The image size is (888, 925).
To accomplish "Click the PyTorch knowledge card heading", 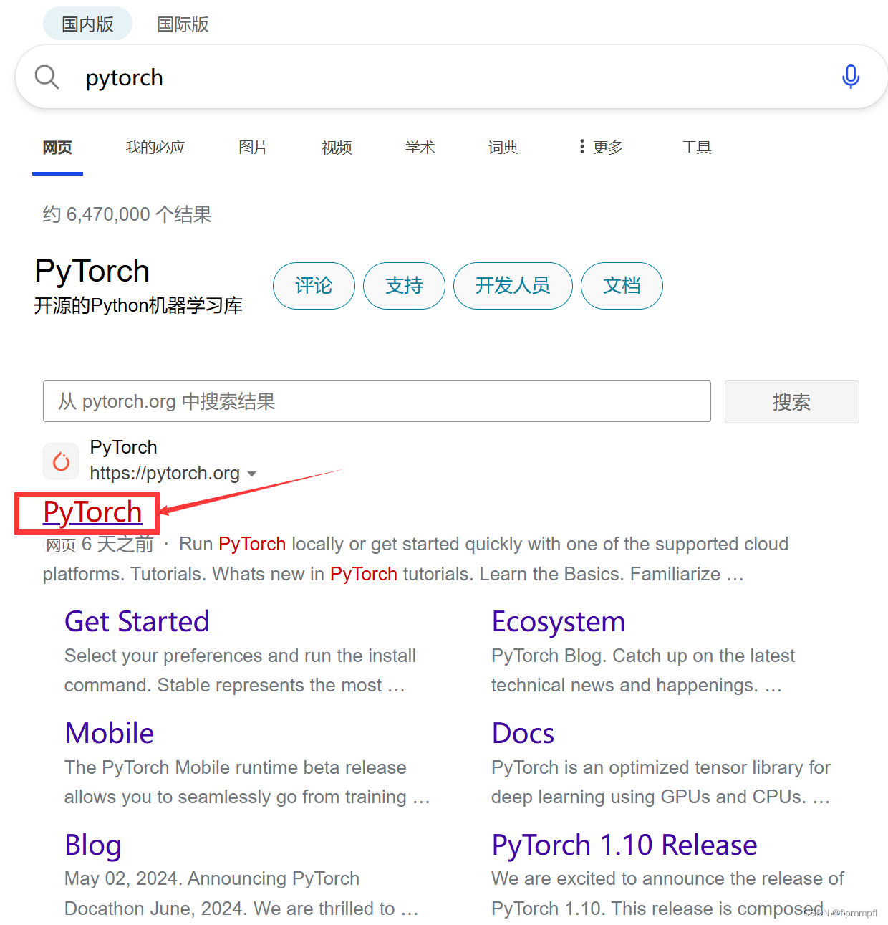I will point(92,271).
